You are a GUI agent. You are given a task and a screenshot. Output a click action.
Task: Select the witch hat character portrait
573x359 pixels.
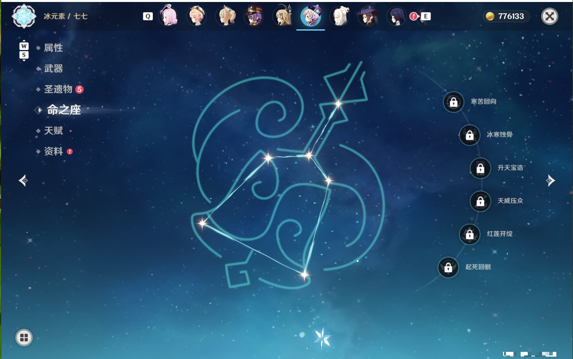pos(368,16)
